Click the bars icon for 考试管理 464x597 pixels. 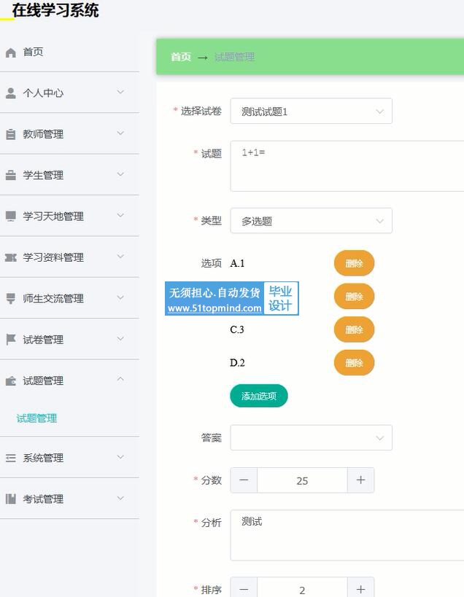(11, 499)
